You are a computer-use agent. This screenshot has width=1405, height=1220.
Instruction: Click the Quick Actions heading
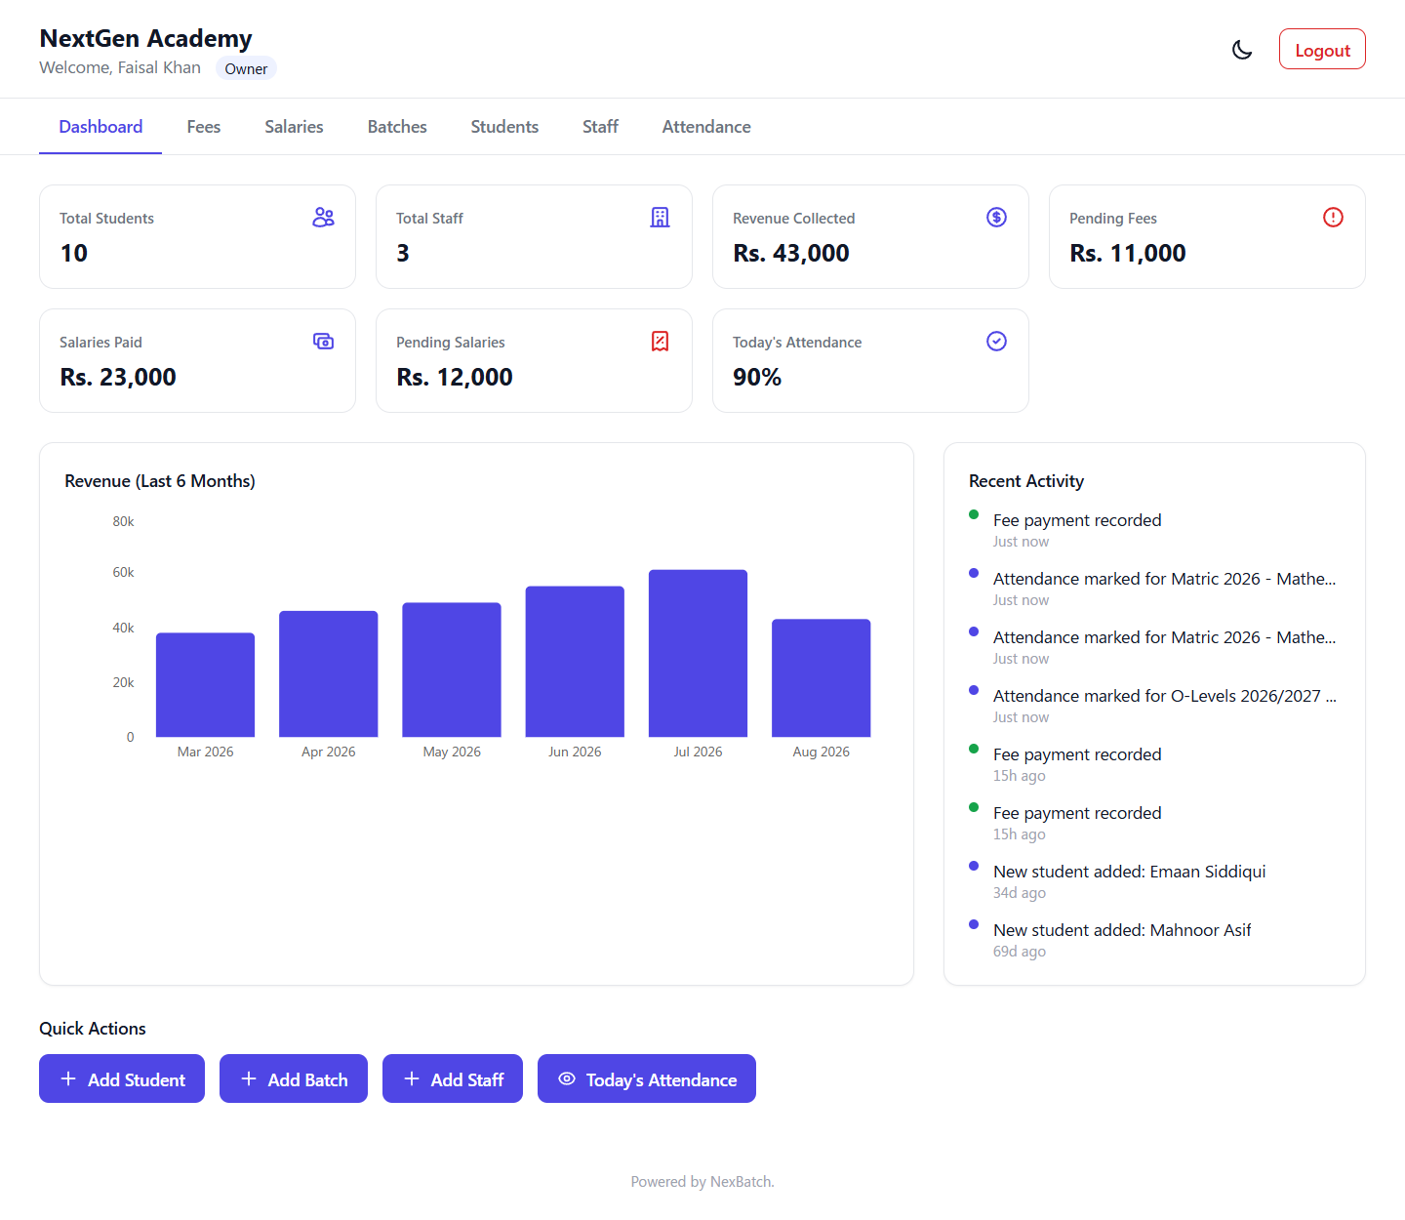(93, 1029)
